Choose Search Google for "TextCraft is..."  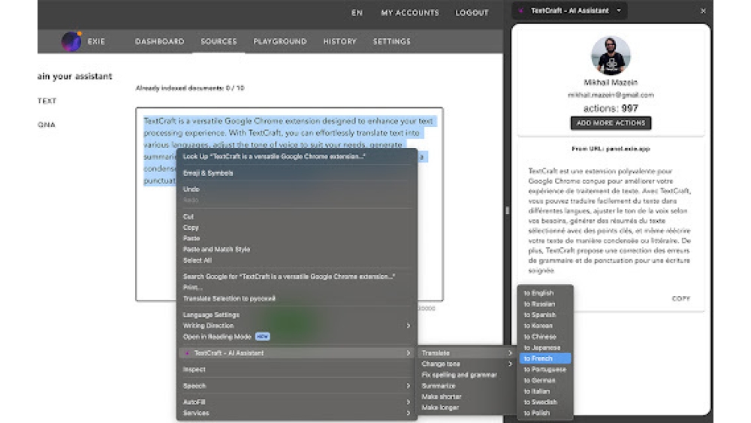click(x=297, y=276)
